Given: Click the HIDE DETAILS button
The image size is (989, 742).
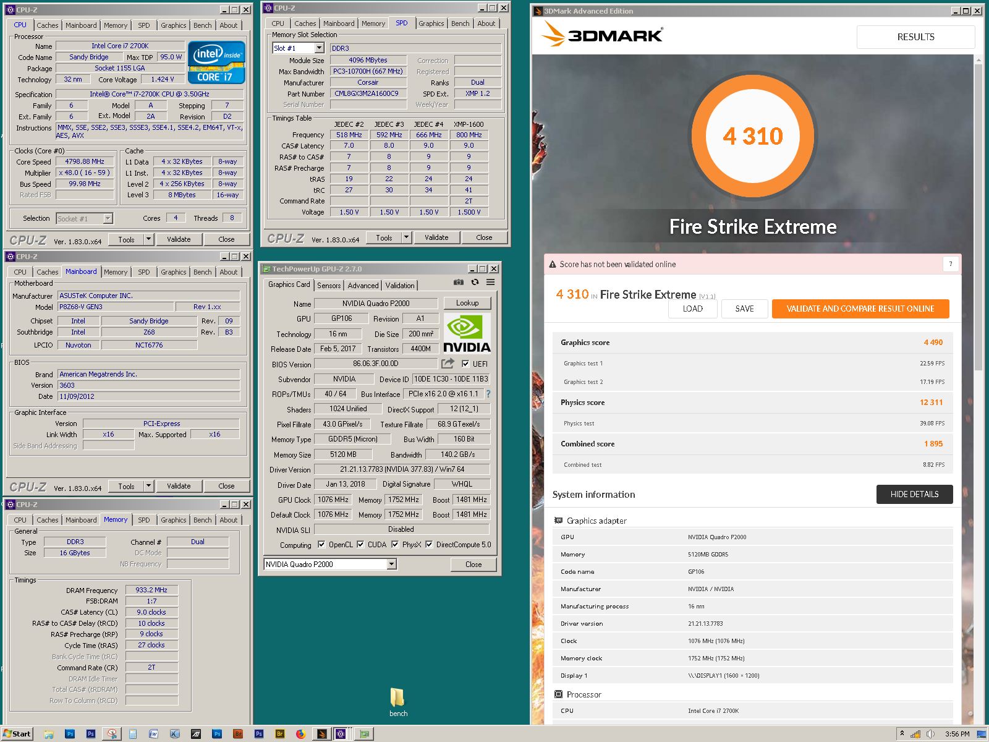Looking at the screenshot, I should [x=914, y=494].
